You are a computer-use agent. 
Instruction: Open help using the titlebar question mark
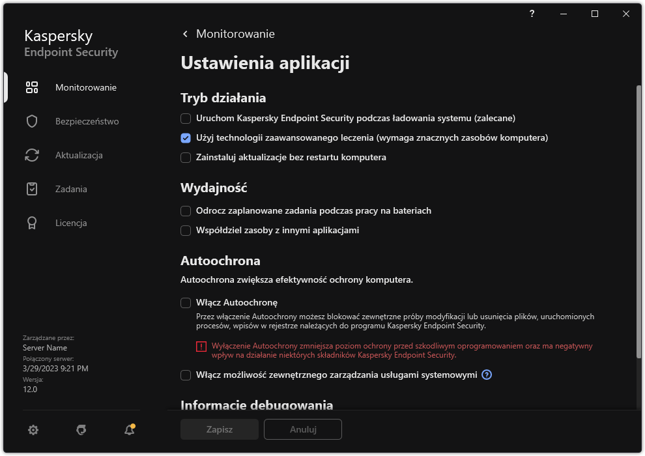(x=532, y=14)
